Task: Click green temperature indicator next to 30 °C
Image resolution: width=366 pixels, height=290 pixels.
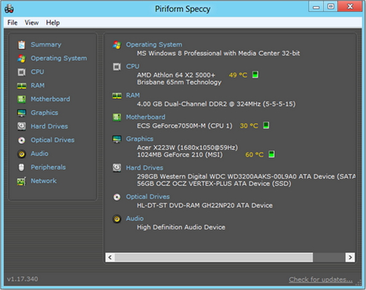Action: [266, 125]
